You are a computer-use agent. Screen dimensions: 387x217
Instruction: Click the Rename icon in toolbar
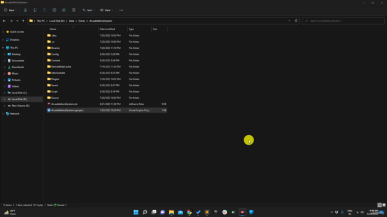click(54, 10)
